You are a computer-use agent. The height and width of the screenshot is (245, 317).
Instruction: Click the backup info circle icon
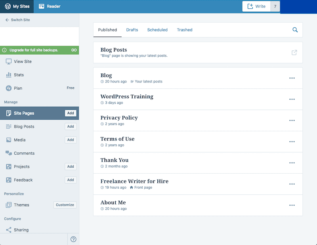pos(4,50)
